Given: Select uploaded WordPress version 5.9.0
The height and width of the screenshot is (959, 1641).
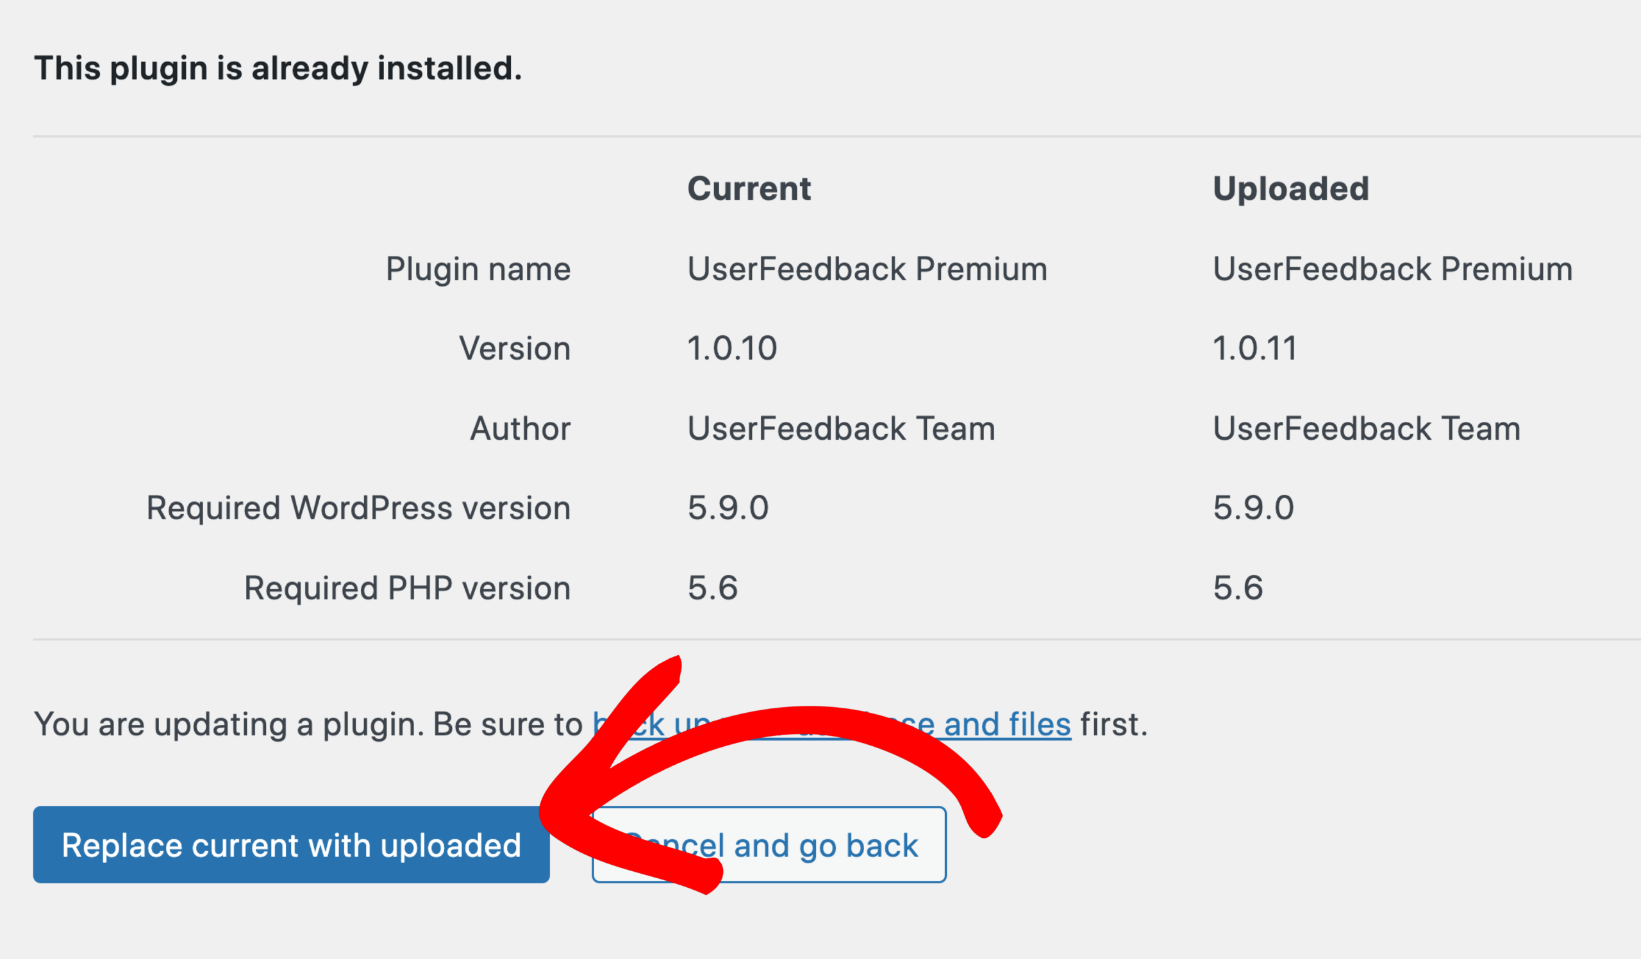Looking at the screenshot, I should 1253,508.
